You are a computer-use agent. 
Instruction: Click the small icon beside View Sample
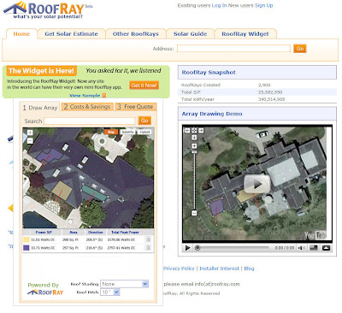(103, 96)
